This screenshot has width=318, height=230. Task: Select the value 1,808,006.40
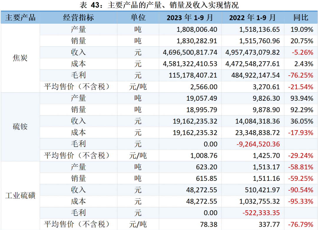(197, 29)
